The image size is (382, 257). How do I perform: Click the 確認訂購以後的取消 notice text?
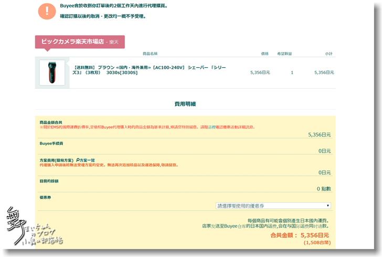pyautogui.click(x=99, y=16)
